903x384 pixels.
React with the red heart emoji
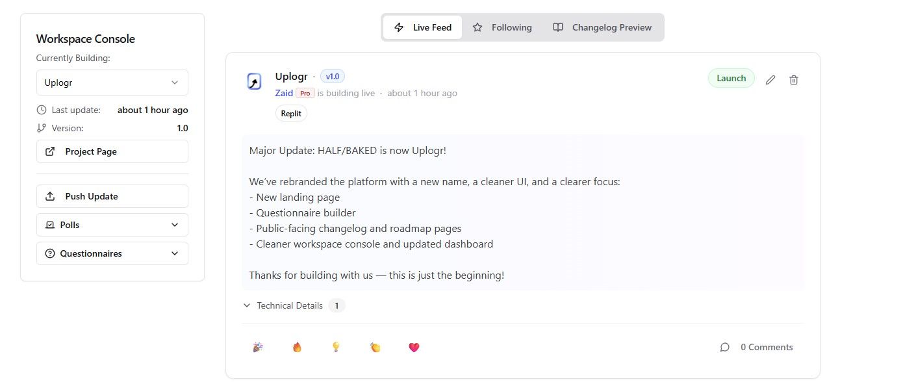[414, 347]
